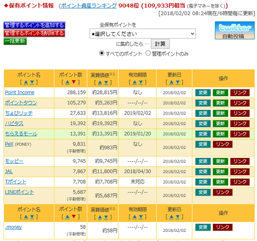Sort update date descending in lower header

(x=178, y=217)
